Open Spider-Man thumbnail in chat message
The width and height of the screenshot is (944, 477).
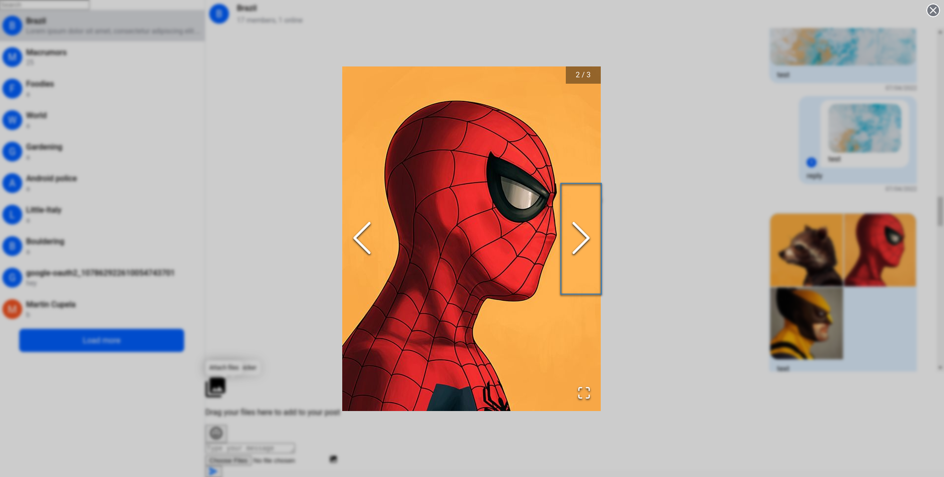click(880, 250)
